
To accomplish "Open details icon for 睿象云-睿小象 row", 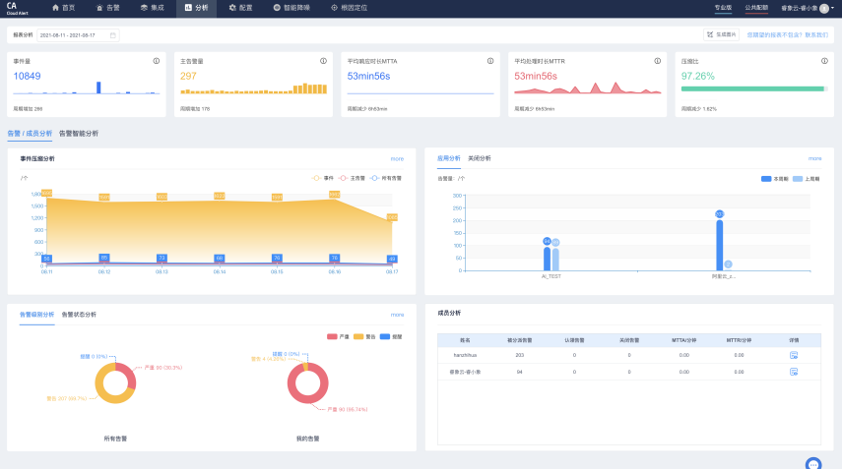I will click(794, 372).
